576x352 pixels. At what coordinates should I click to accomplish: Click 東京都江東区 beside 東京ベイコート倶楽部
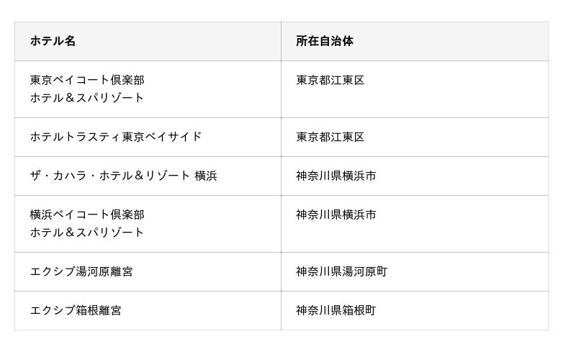330,80
